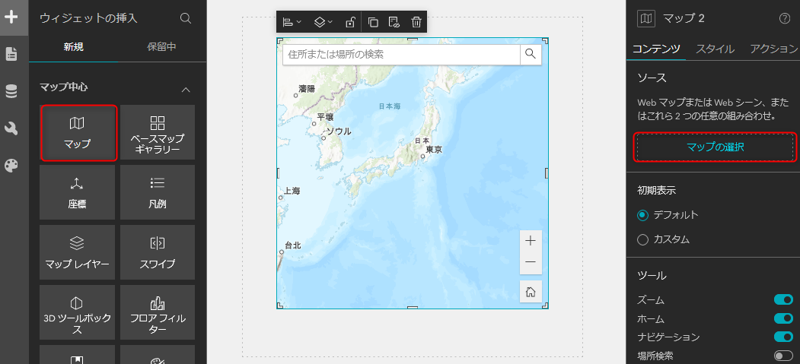Click the map widget icon beside マップ 2
Screen dimensions: 800x364
(646, 18)
